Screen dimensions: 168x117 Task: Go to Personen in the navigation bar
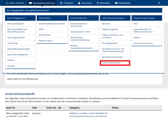pos(84,3)
